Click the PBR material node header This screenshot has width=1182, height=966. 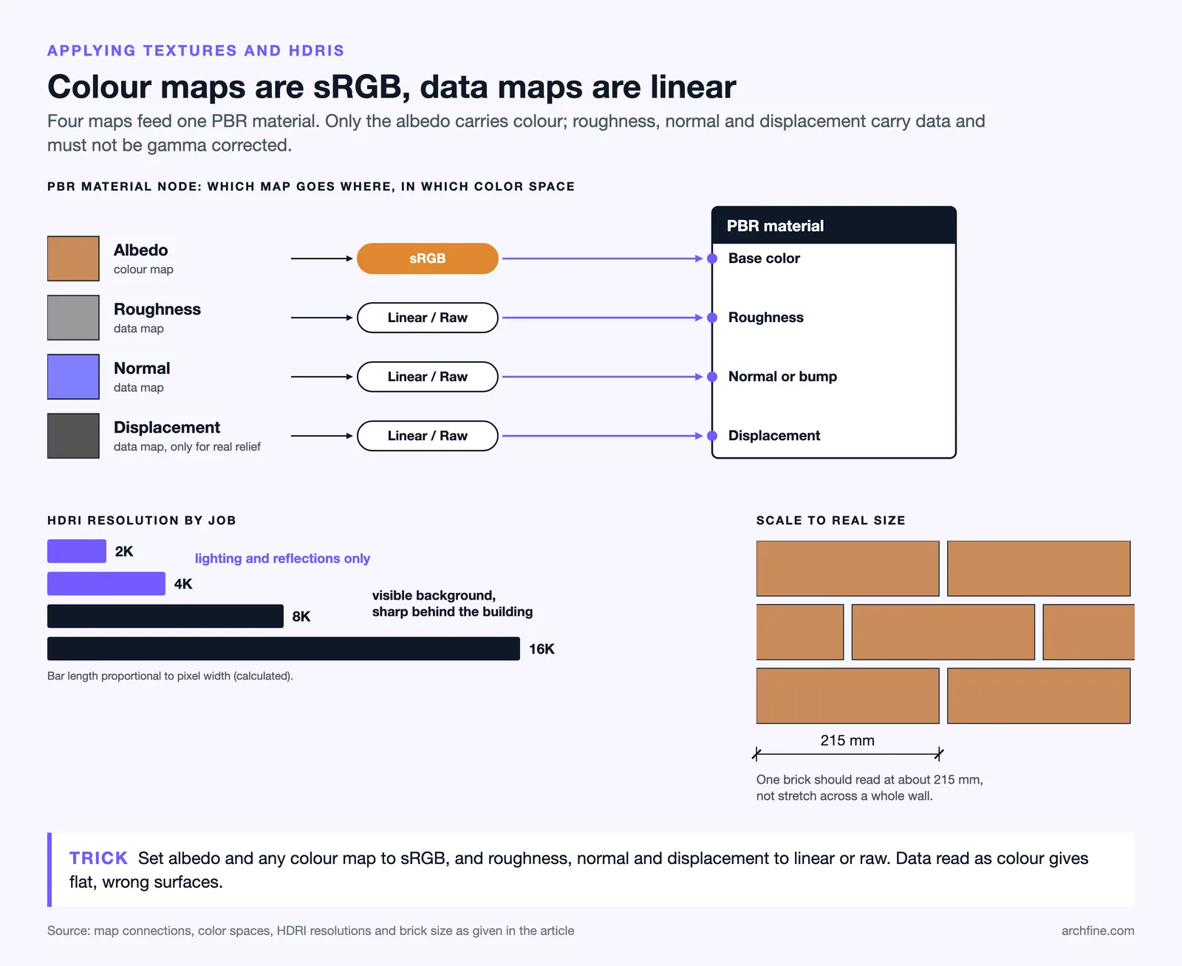click(834, 225)
